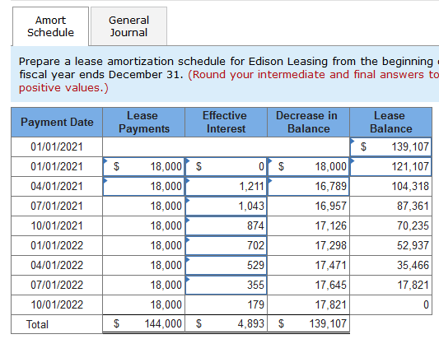This screenshot has height=339, width=439.
Task: Select lease balance value 52,937
Action: (391, 245)
